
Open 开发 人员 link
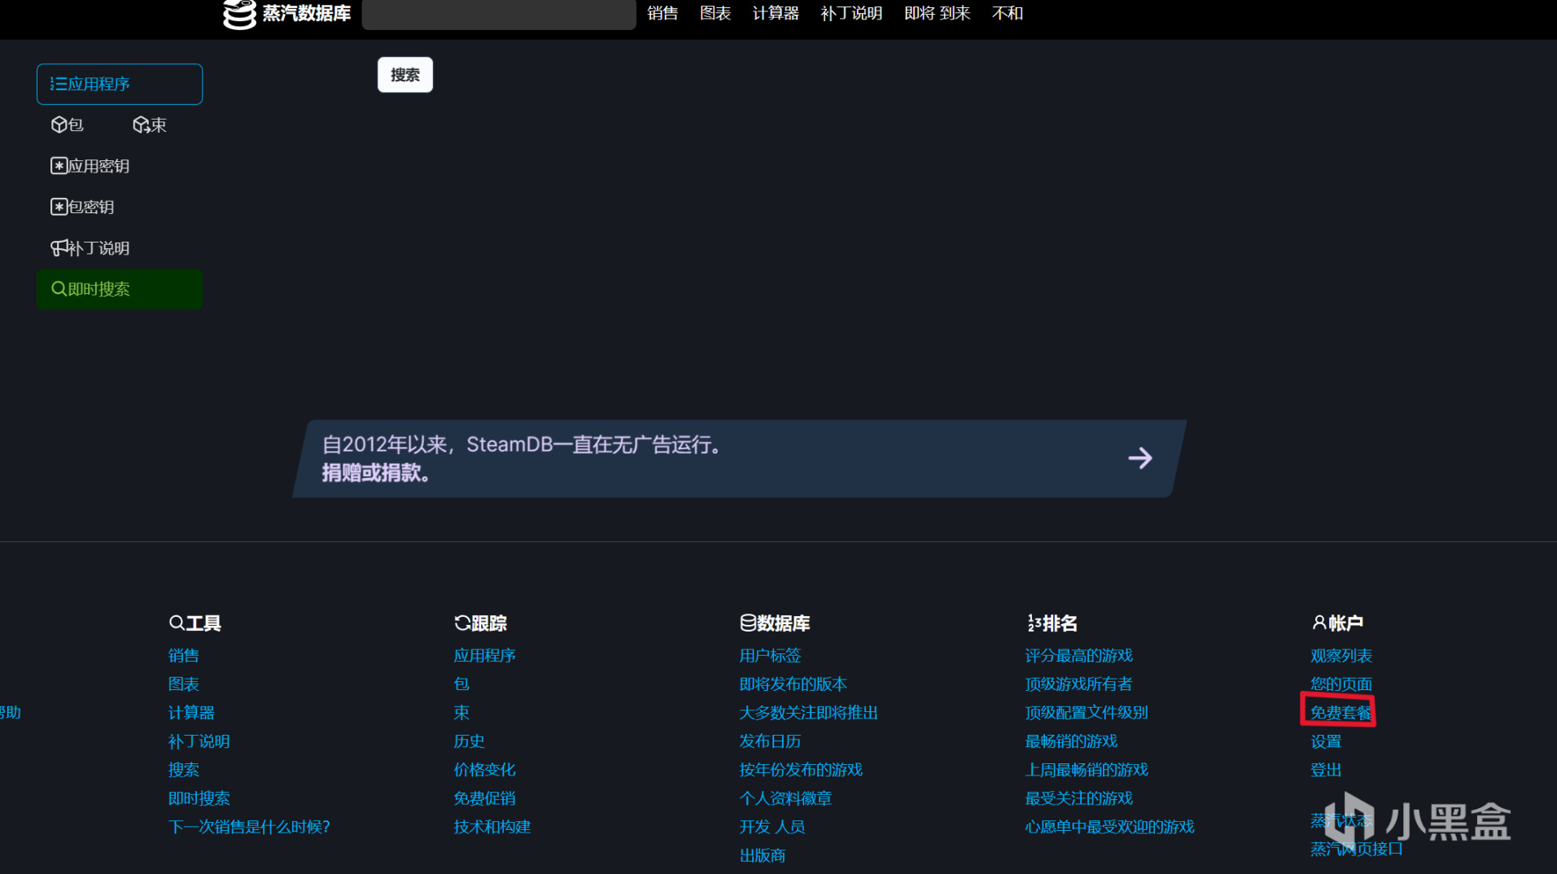click(772, 827)
